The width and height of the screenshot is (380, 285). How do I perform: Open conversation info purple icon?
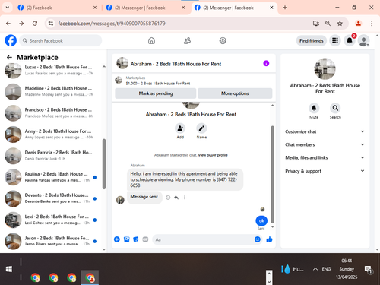coord(266,63)
